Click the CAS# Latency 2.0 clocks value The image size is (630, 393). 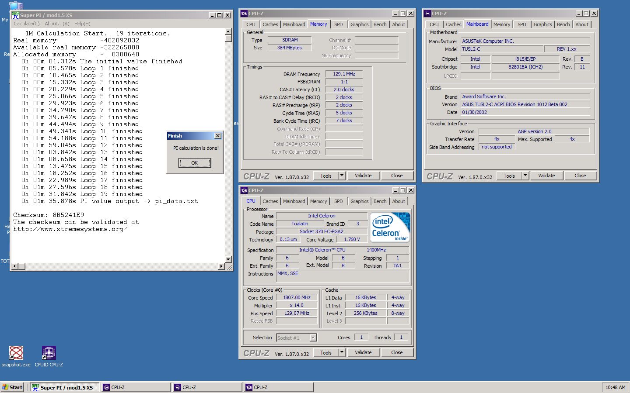click(344, 90)
